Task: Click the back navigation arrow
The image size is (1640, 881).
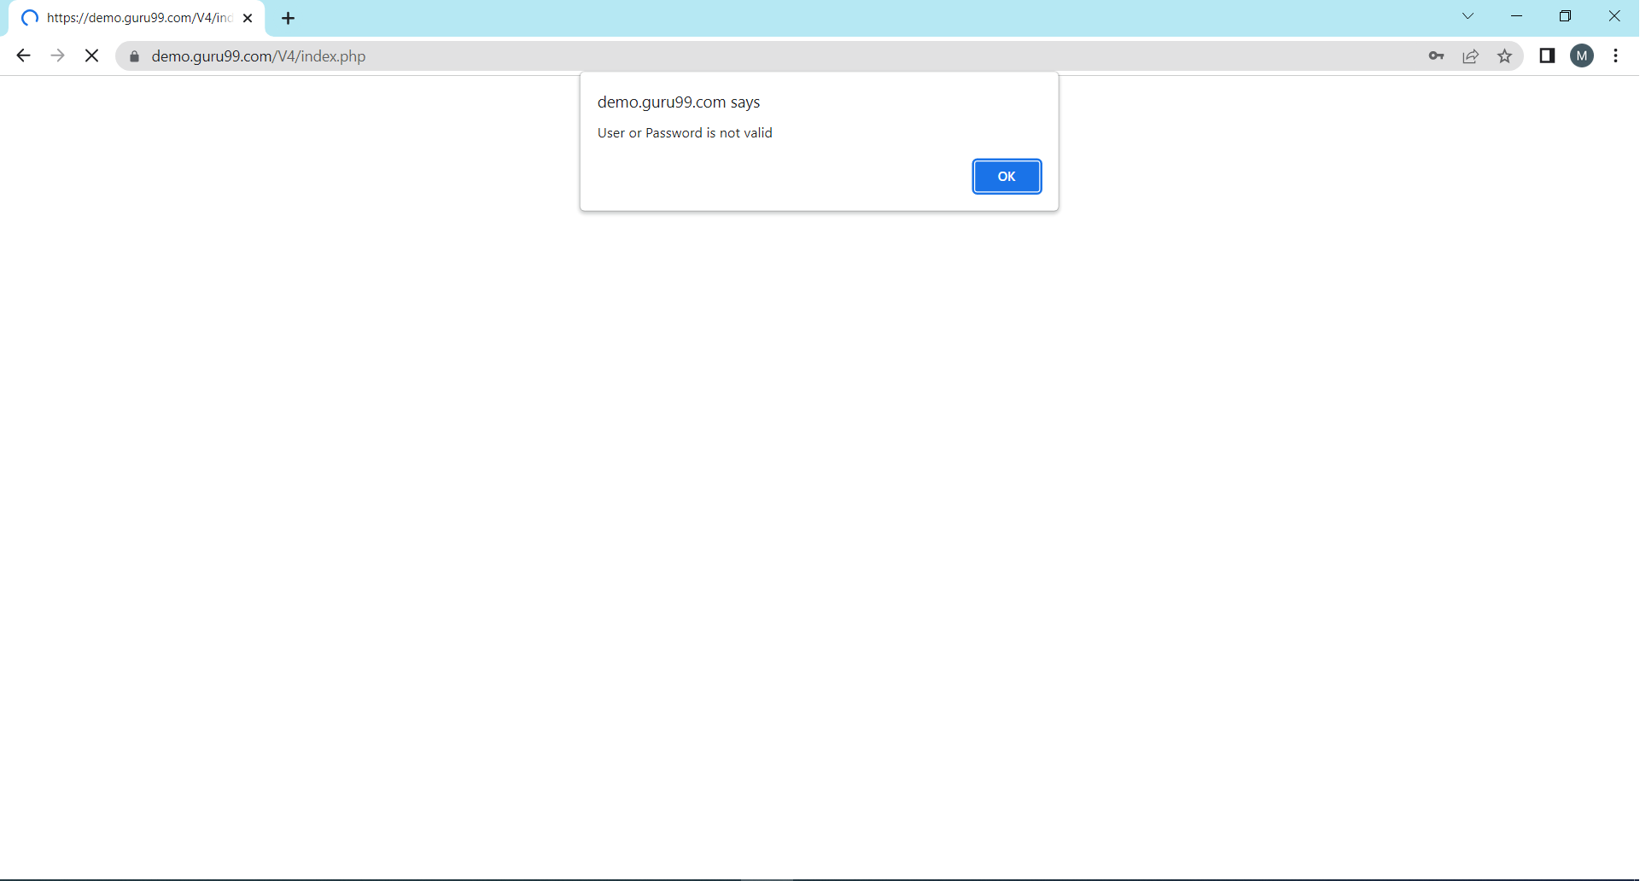Action: click(x=23, y=55)
